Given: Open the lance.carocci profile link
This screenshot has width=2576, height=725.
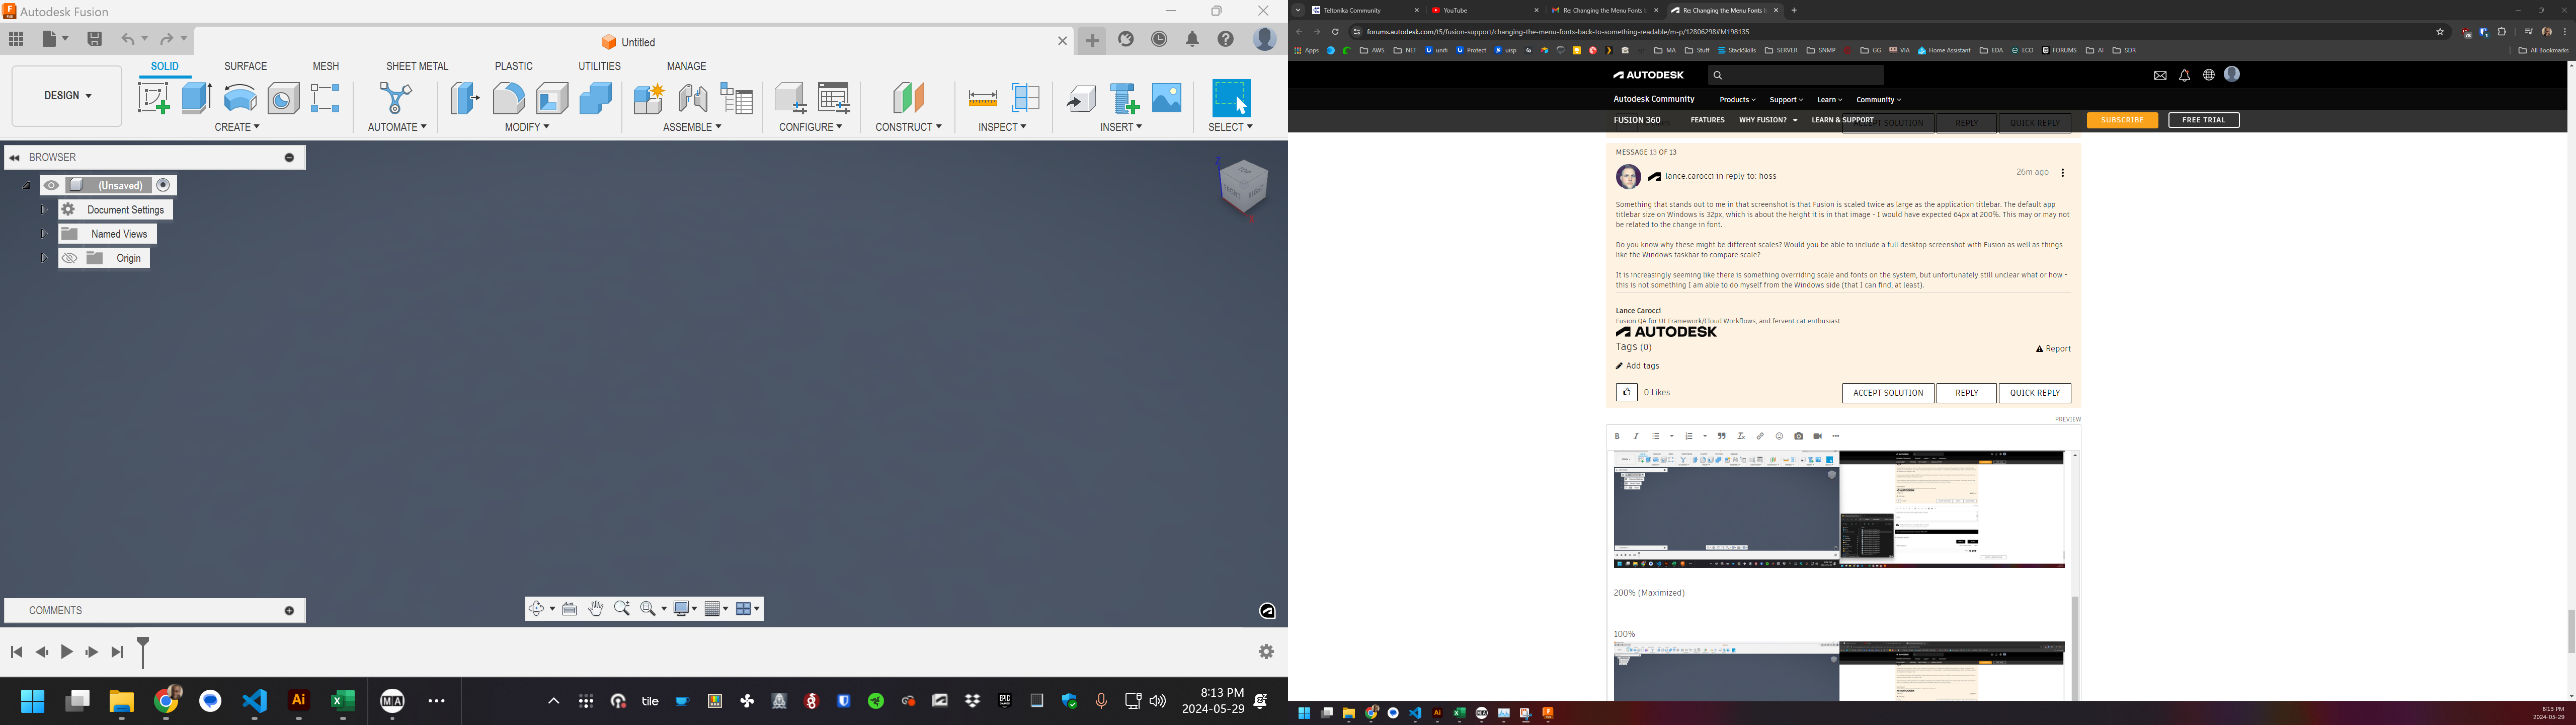Looking at the screenshot, I should (x=1689, y=176).
